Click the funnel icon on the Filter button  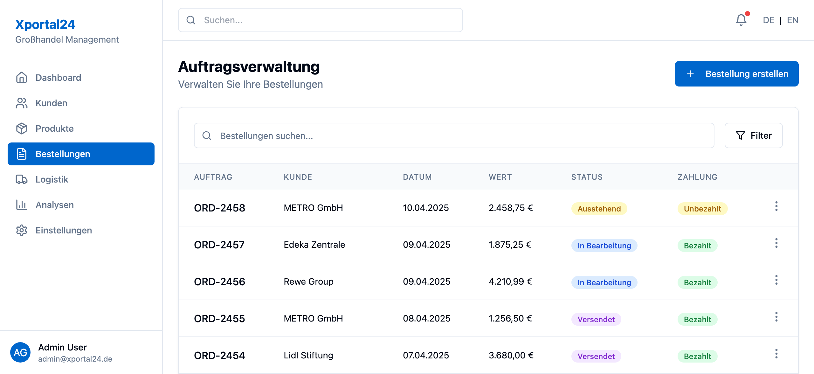click(x=741, y=135)
